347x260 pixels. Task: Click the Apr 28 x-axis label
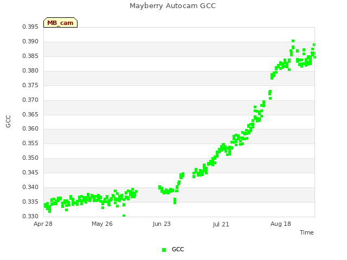click(x=43, y=224)
